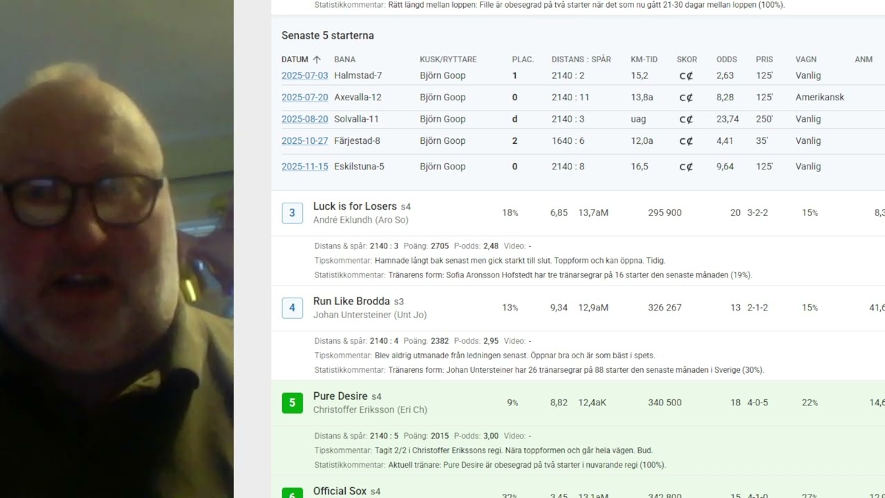The image size is (885, 498).
Task: Deselect horse number 5 green box
Action: tap(292, 403)
